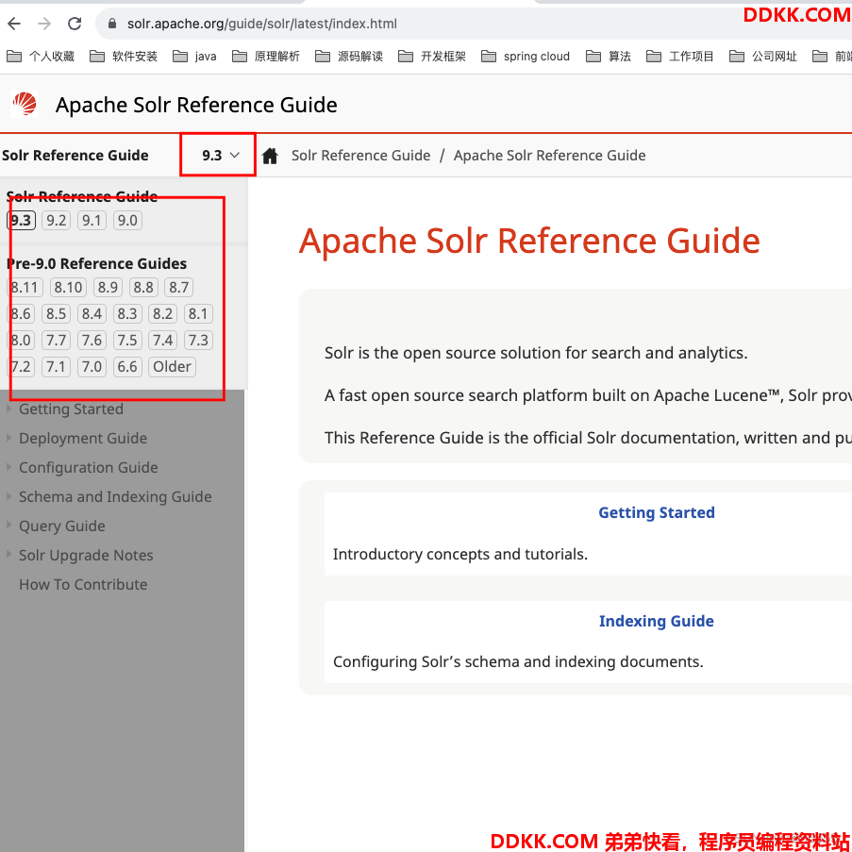The height and width of the screenshot is (852, 852).
Task: Click the Apache Solr Reference Guide header title
Action: point(196,105)
